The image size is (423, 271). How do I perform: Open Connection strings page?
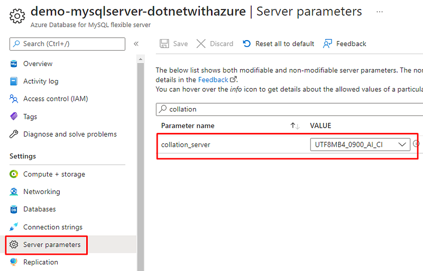point(53,227)
